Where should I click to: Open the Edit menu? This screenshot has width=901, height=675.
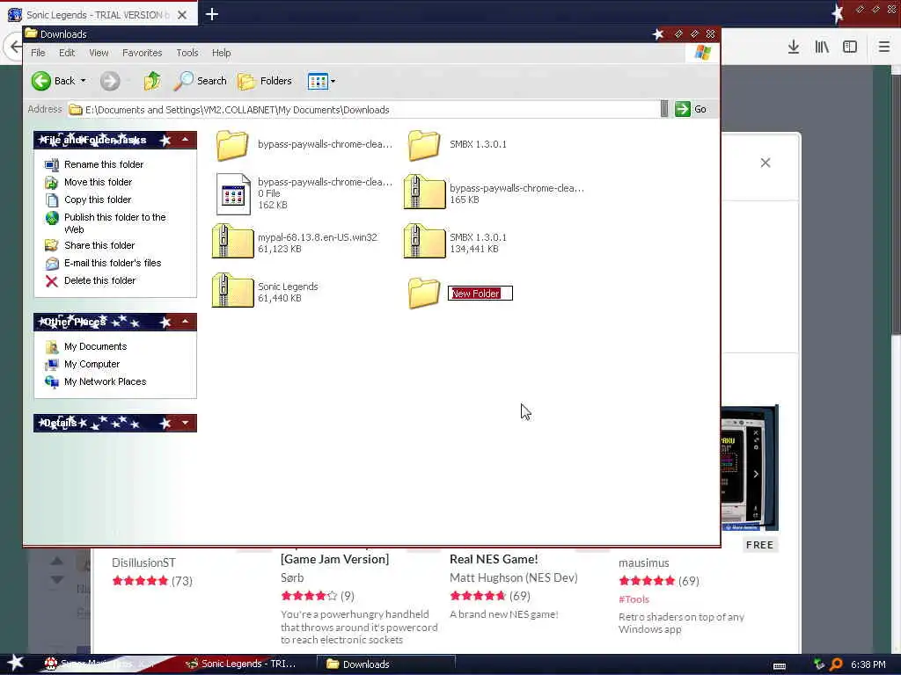(67, 53)
